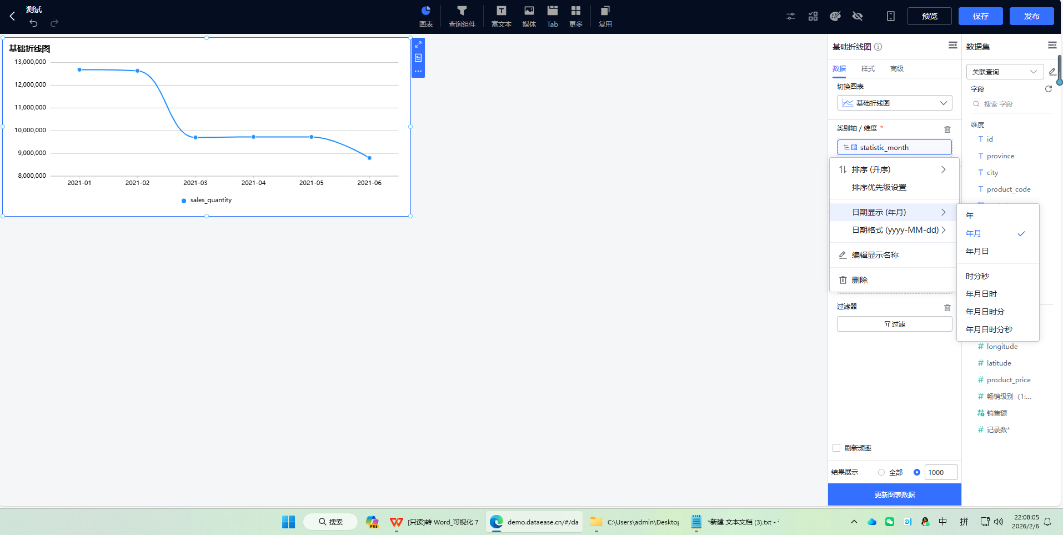This screenshot has width=1063, height=535.
Task: Insert a 富文本 rich text element
Action: click(502, 16)
